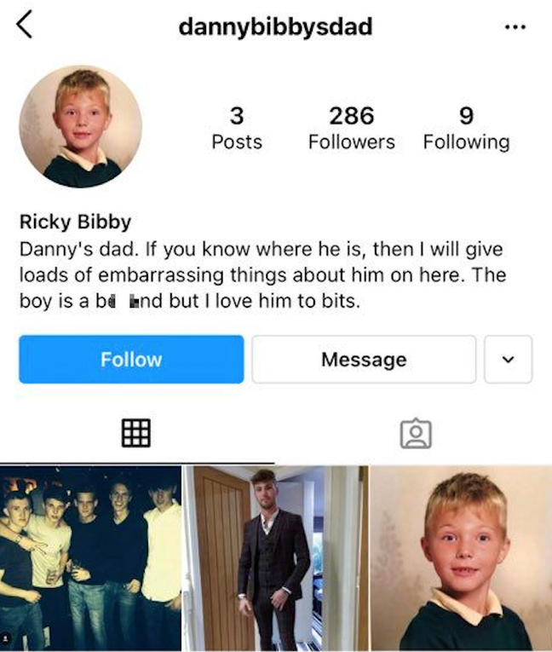Tap the 3 Posts count
This screenshot has width=552, height=652.
(x=237, y=127)
